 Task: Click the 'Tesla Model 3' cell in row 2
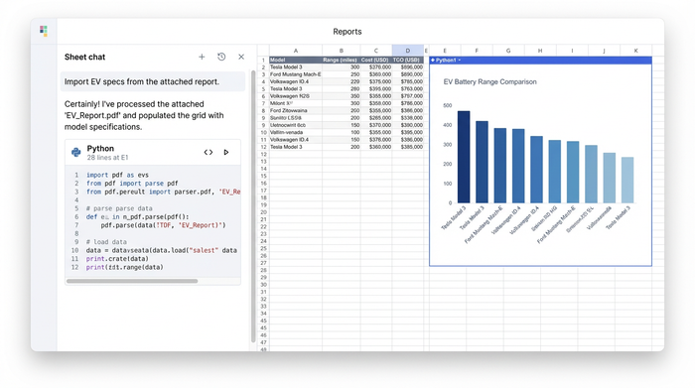[x=296, y=67]
